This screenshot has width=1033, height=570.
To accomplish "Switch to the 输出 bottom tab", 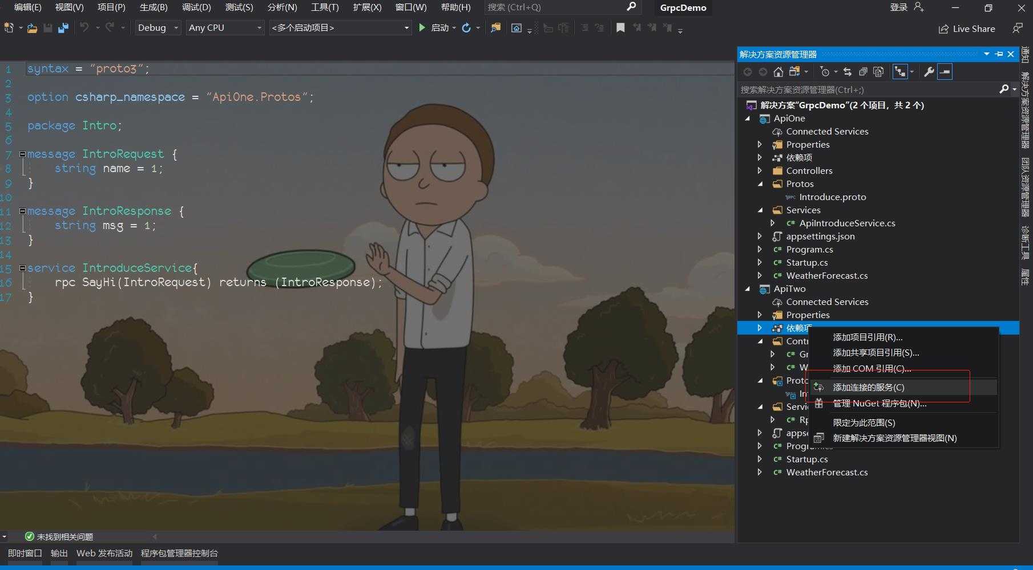I will tap(59, 553).
